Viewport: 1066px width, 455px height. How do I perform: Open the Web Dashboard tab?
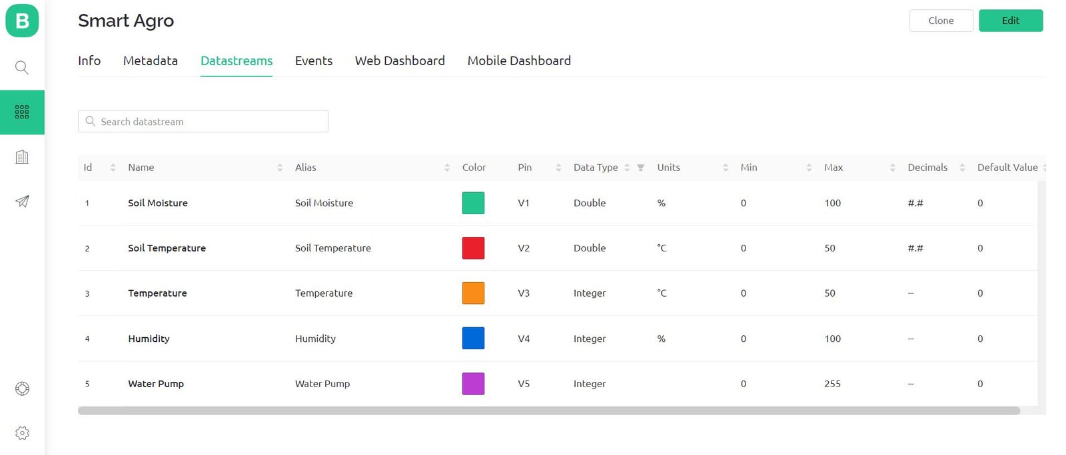click(x=400, y=61)
